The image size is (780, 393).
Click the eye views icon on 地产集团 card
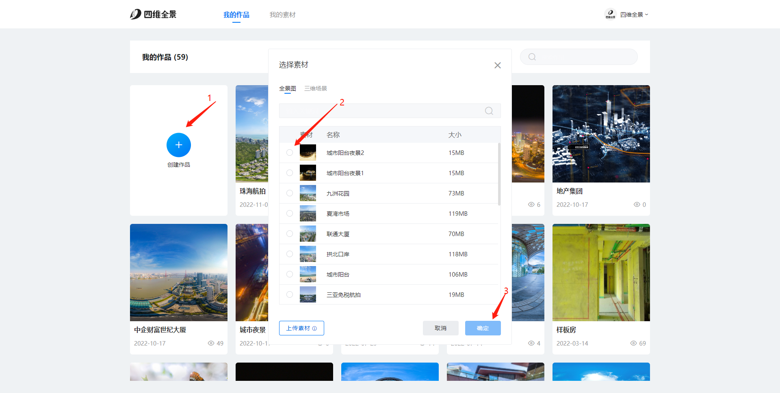click(637, 204)
